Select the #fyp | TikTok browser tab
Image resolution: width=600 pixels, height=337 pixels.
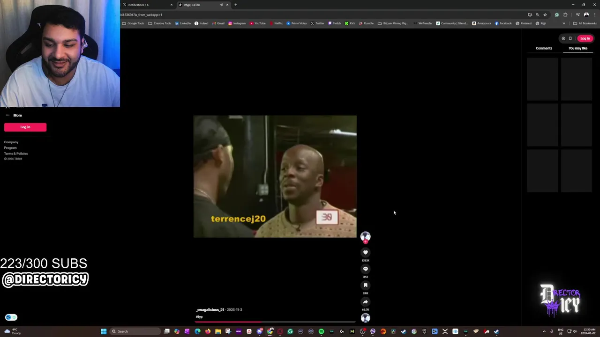click(x=203, y=5)
